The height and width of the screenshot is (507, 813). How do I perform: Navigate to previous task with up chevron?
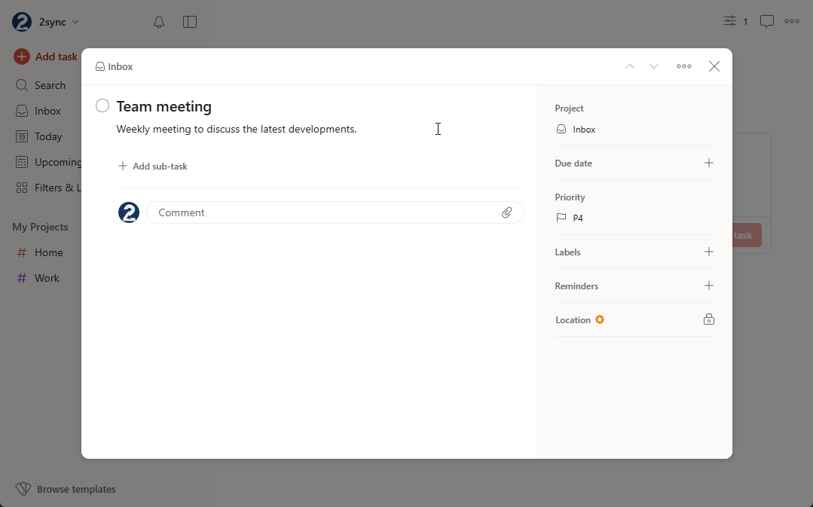point(629,66)
